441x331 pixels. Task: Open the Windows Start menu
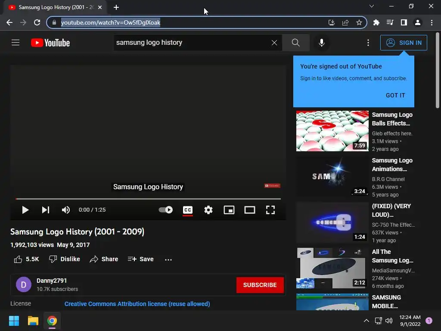14,321
